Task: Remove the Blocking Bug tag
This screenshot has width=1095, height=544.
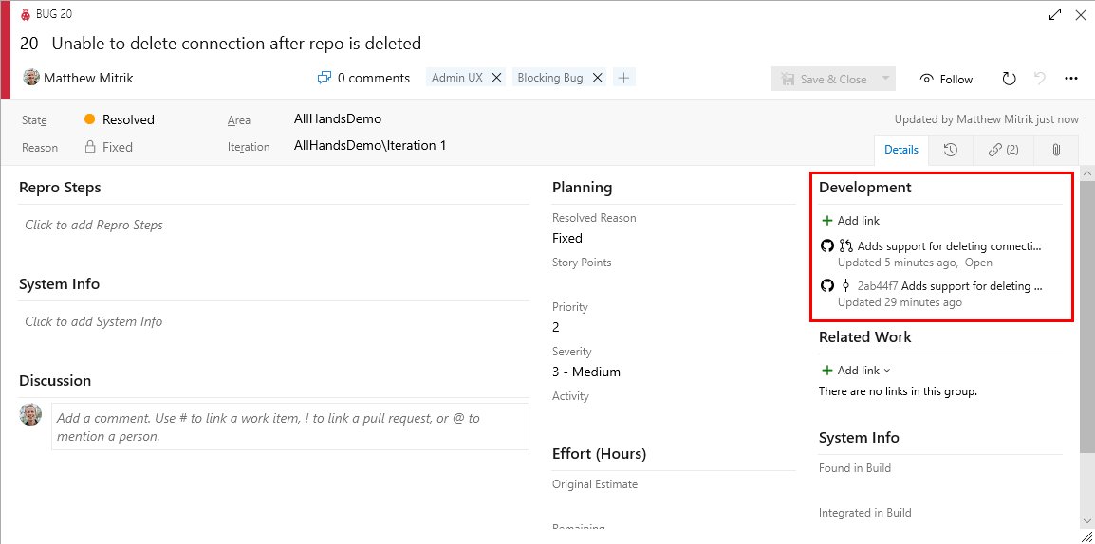Action: click(x=597, y=78)
